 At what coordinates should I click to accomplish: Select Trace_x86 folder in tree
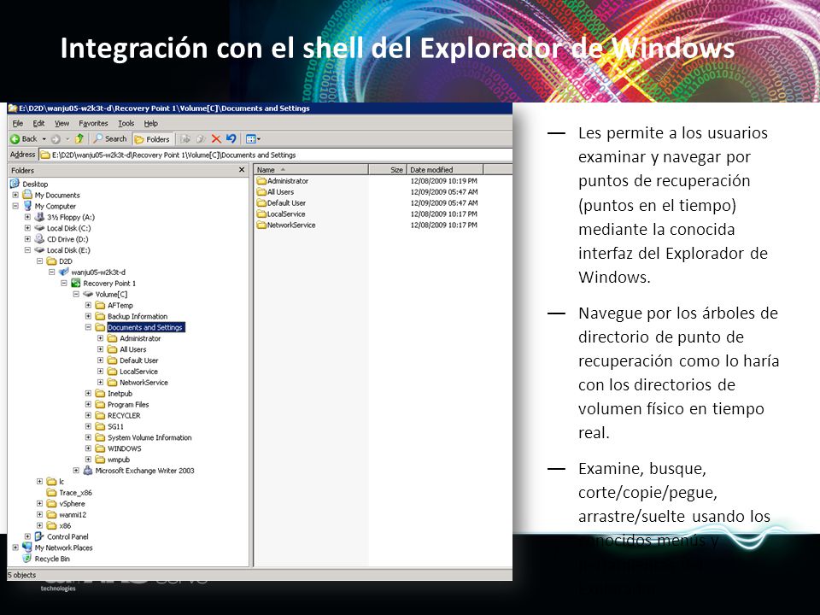75,493
